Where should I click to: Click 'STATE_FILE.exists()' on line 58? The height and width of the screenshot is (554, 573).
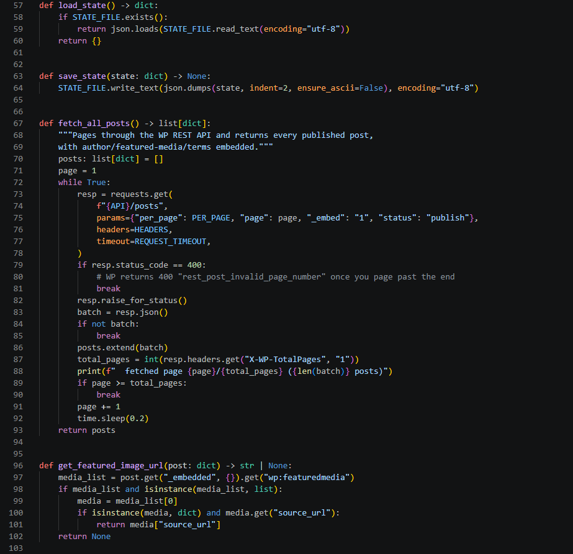click(x=118, y=17)
